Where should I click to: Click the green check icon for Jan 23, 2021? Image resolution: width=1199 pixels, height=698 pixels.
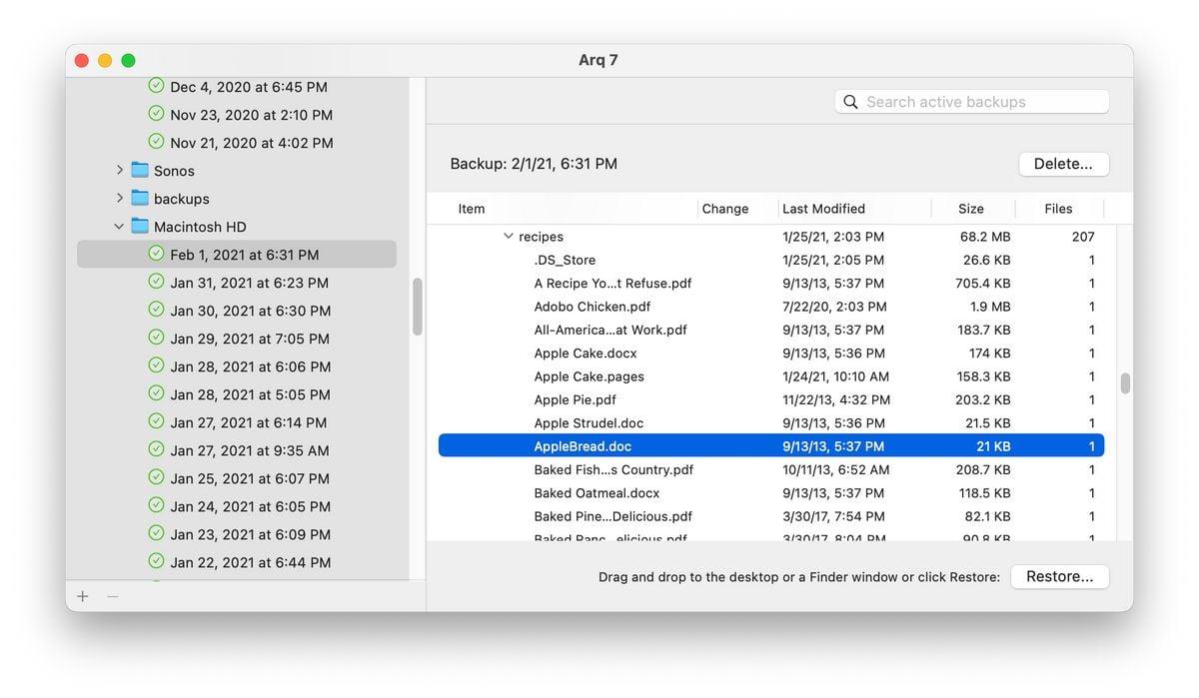(x=156, y=533)
